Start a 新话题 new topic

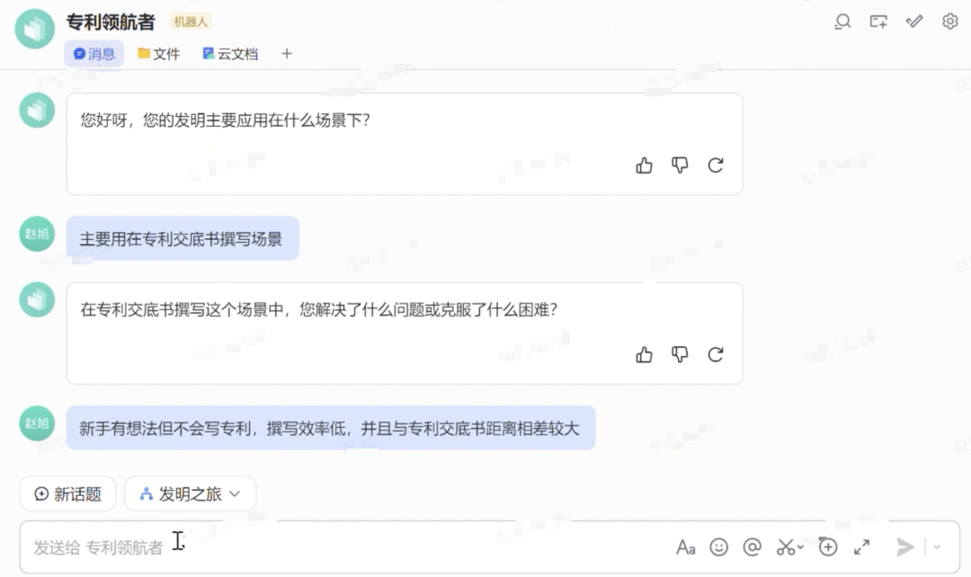pos(67,493)
